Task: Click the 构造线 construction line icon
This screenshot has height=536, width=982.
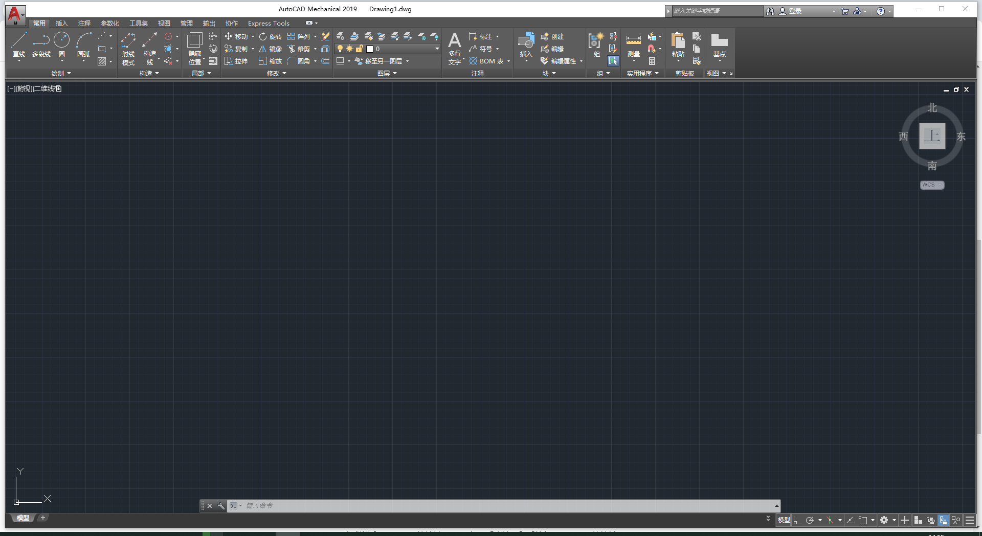Action: coord(150,40)
